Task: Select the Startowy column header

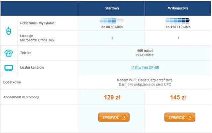Action: click(112, 8)
